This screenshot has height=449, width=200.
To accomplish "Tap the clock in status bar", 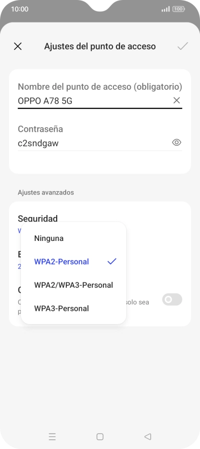I will (x=20, y=9).
